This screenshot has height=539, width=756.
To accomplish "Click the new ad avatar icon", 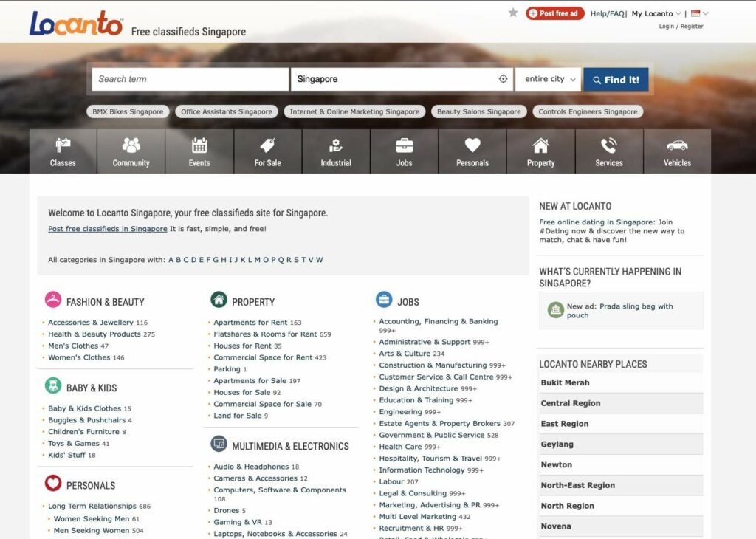I will [x=555, y=310].
